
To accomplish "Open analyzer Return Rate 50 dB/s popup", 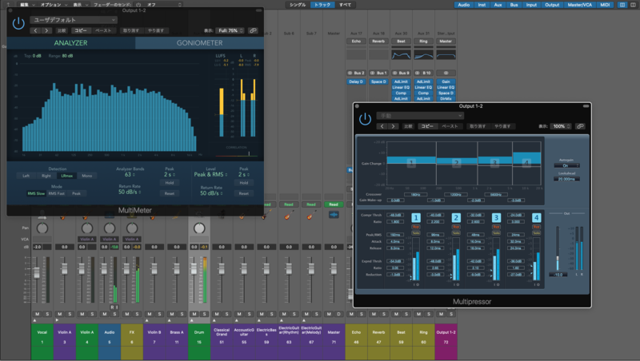I will coord(130,192).
